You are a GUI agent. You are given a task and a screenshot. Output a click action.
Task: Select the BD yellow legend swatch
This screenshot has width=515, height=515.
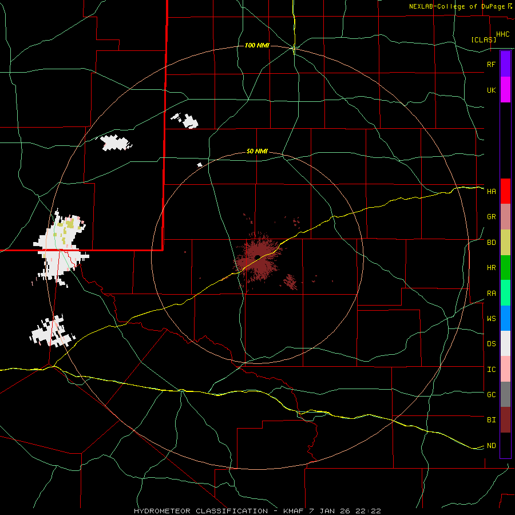point(505,243)
